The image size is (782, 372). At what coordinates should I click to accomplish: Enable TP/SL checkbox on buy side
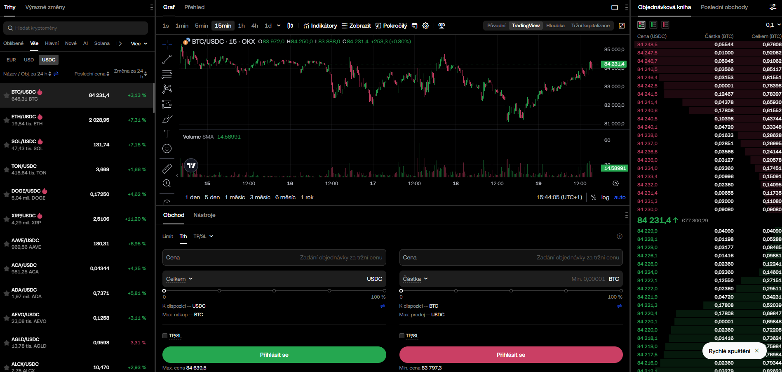coord(165,336)
